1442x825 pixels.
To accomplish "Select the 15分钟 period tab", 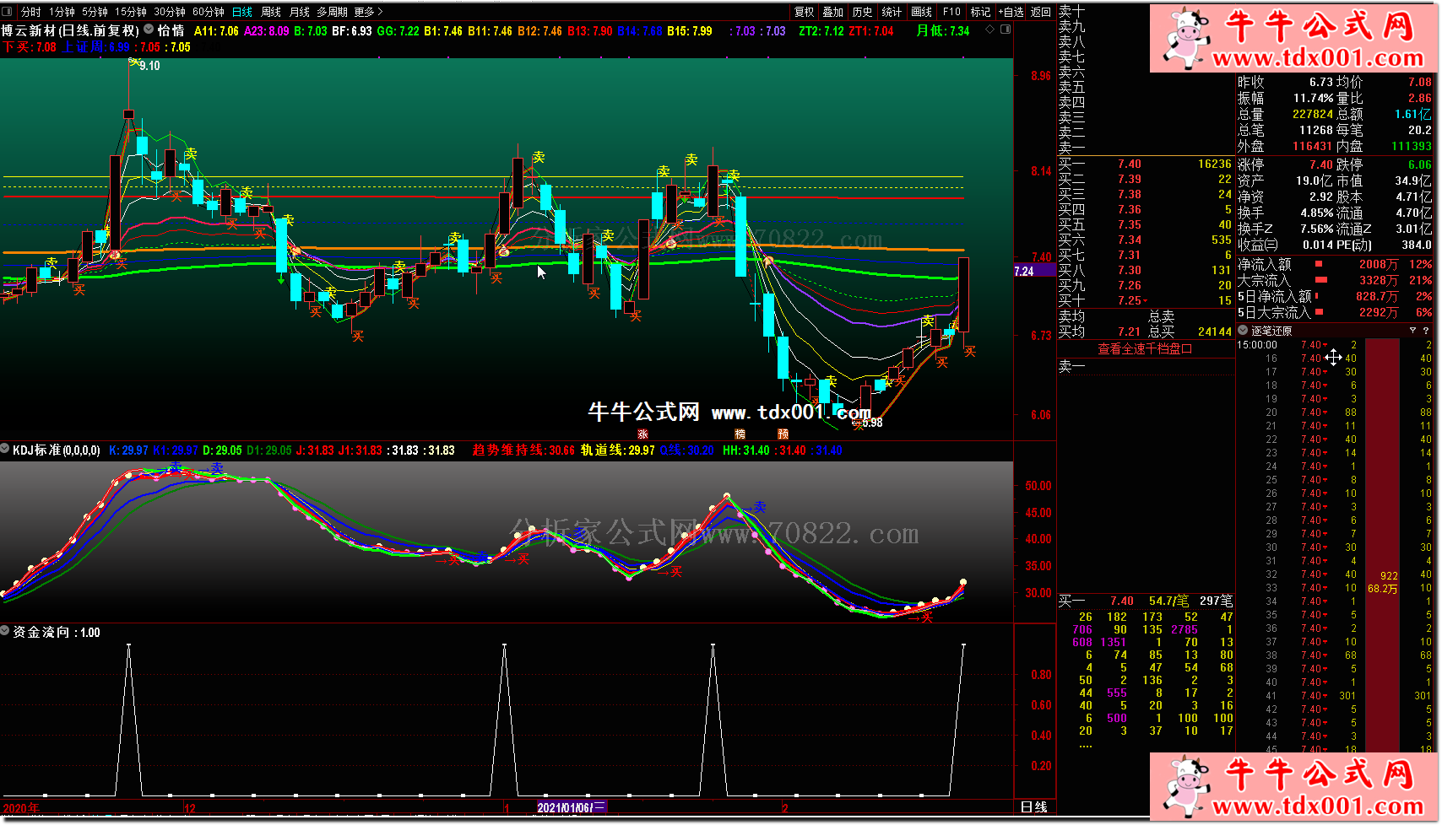I will 131,12.
